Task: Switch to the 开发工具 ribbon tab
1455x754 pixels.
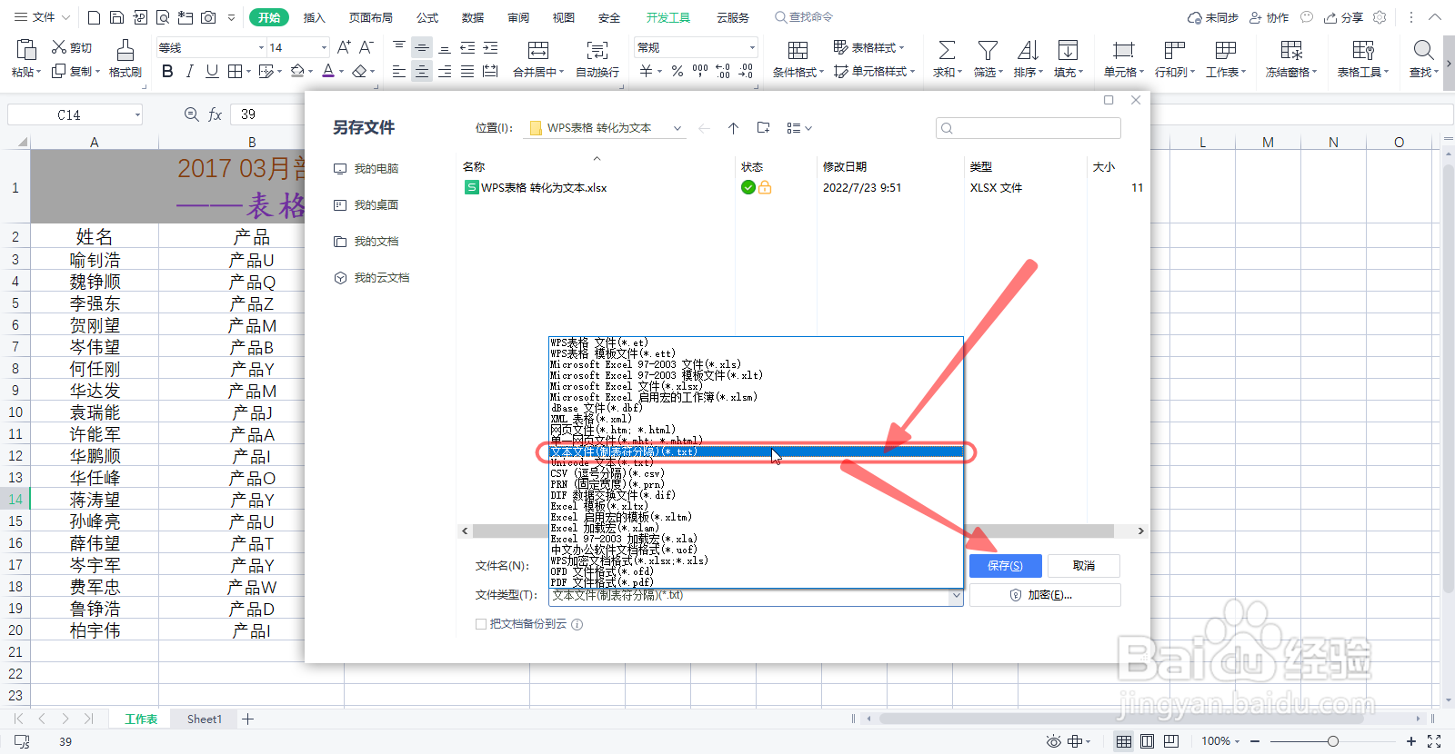Action: point(668,17)
